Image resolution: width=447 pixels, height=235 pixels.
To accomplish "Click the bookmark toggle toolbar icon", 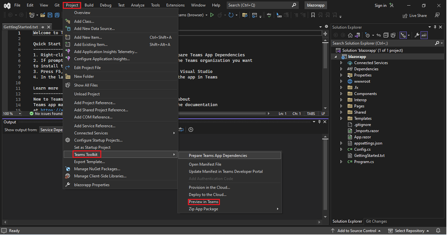I will (x=313, y=15).
